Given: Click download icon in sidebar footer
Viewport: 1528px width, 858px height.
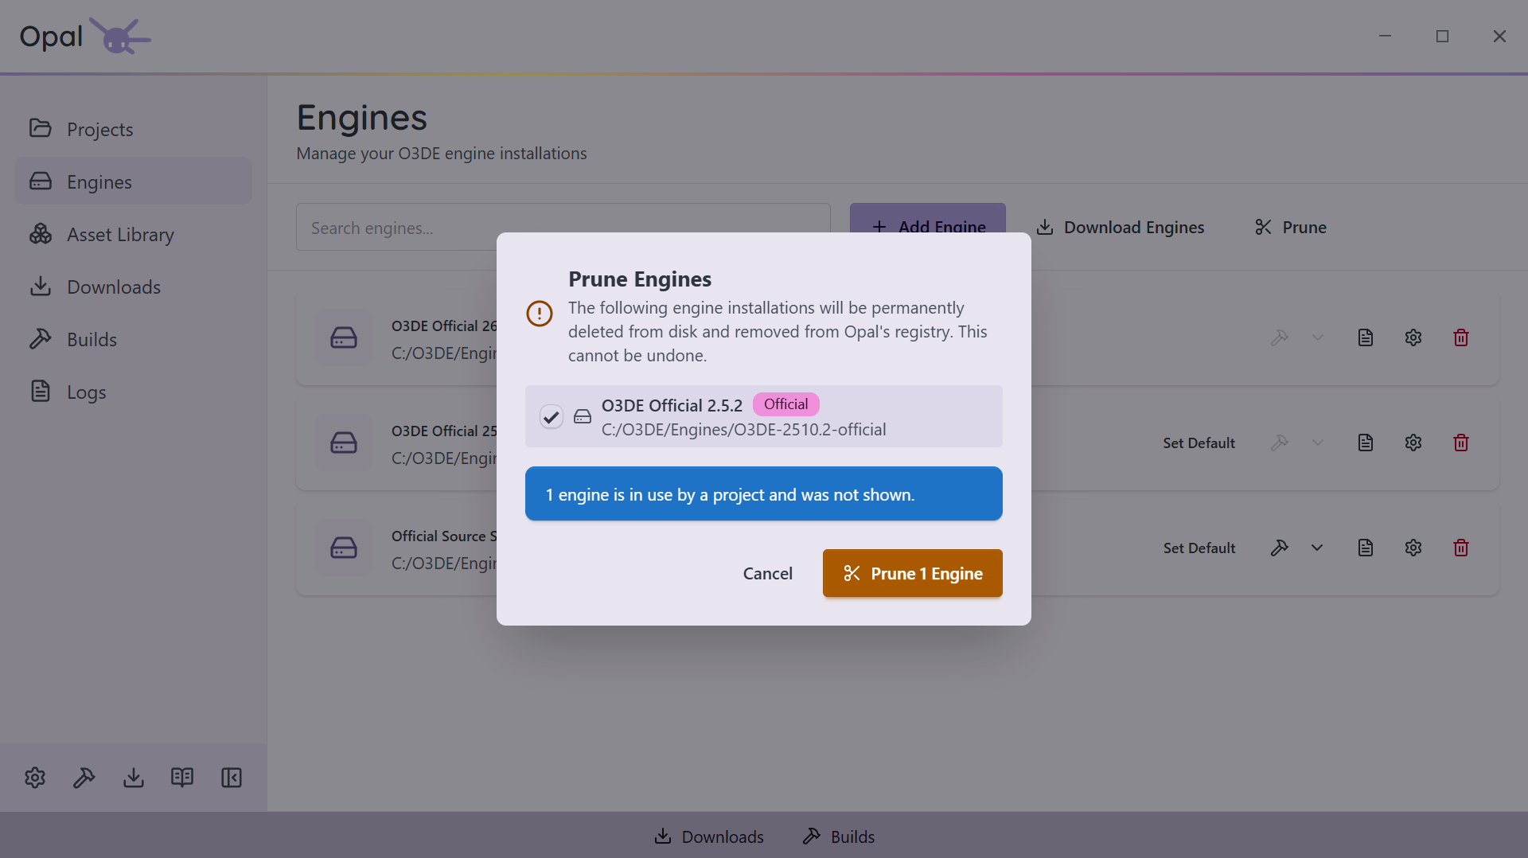Looking at the screenshot, I should [x=134, y=778].
